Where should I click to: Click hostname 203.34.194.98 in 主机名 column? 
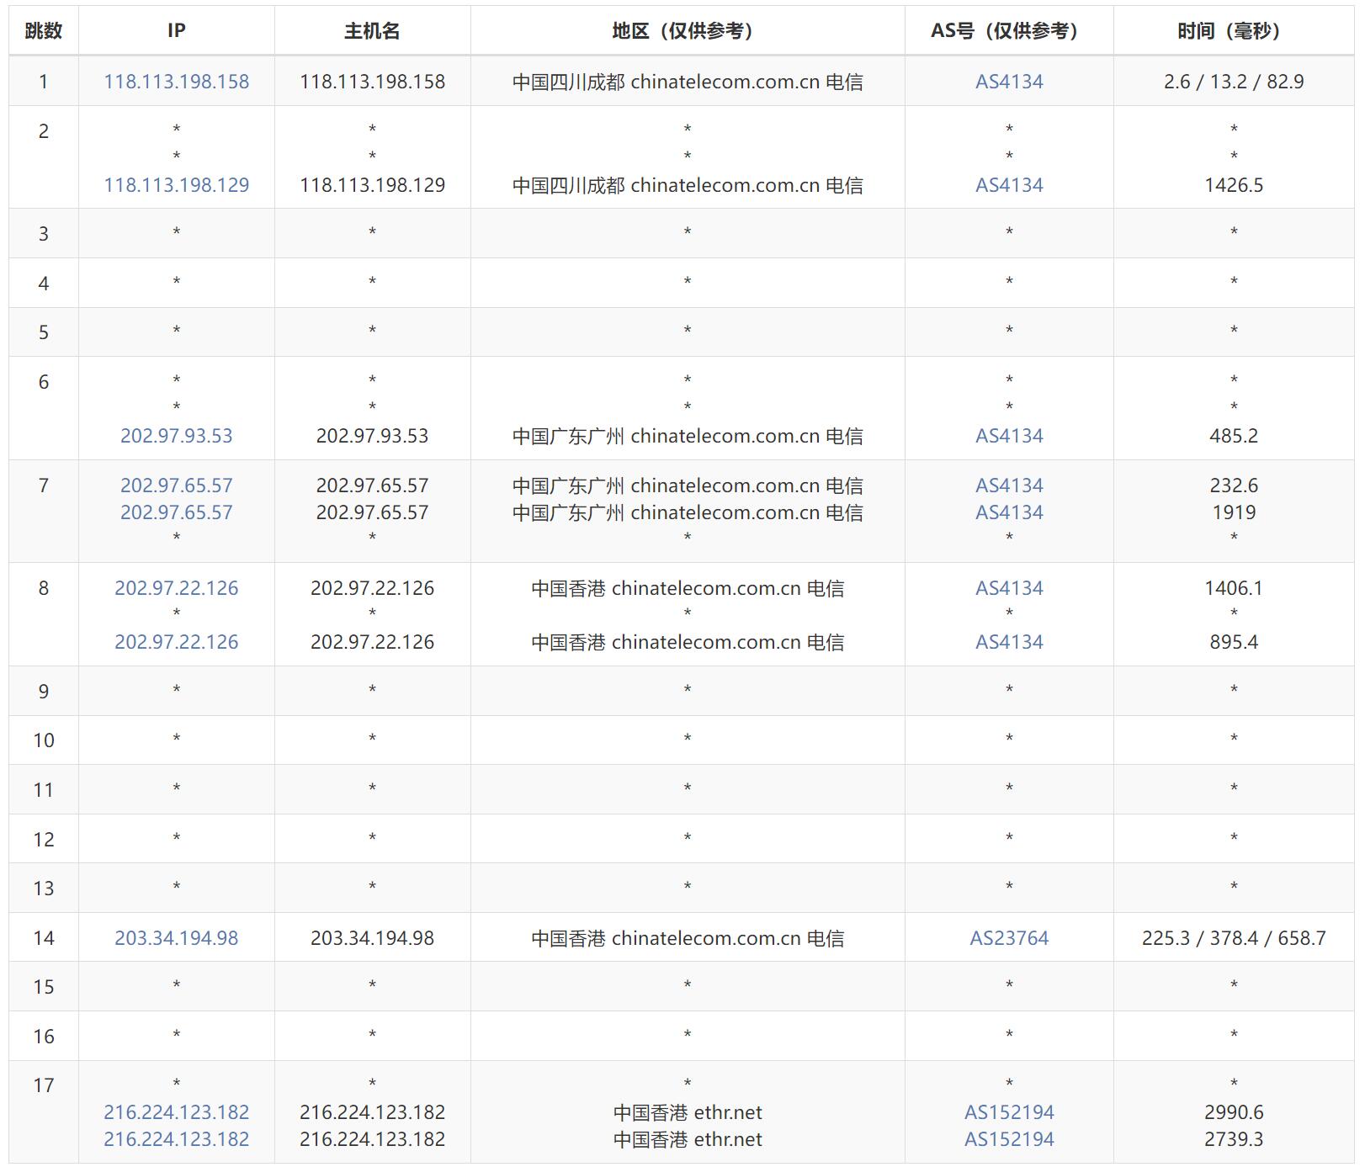pyautogui.click(x=372, y=938)
